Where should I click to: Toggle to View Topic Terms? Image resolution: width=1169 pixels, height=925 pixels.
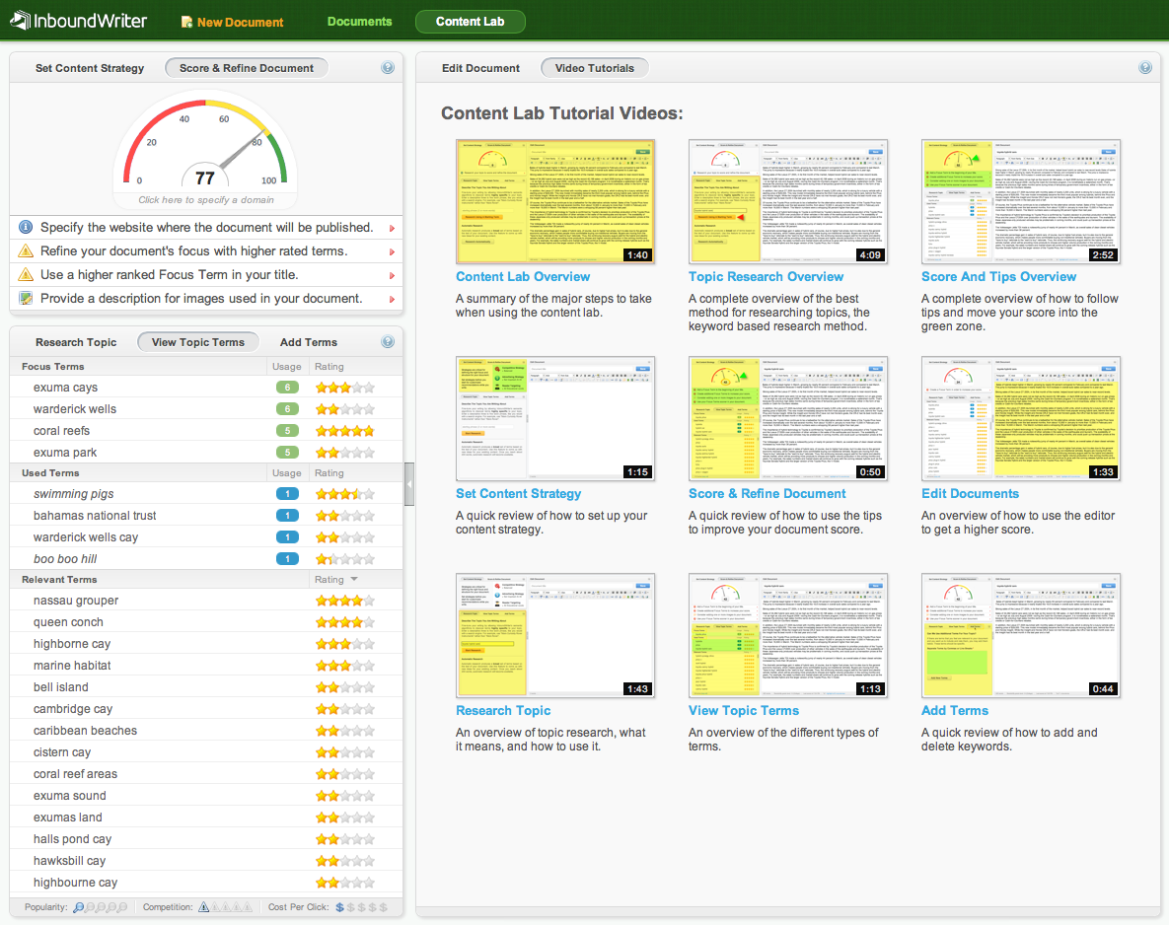click(x=197, y=342)
